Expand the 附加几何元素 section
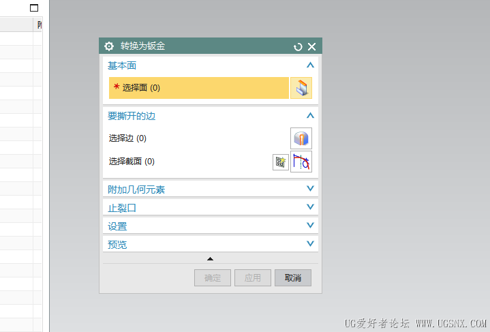 pos(310,189)
